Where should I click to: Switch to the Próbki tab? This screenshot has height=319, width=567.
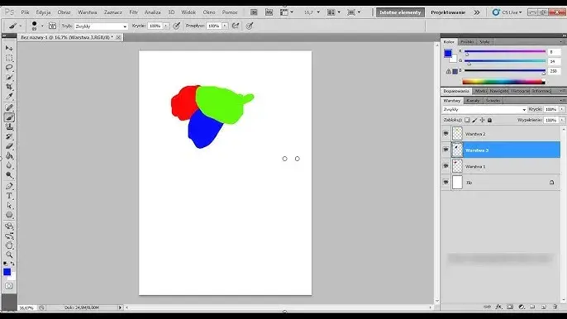click(467, 42)
